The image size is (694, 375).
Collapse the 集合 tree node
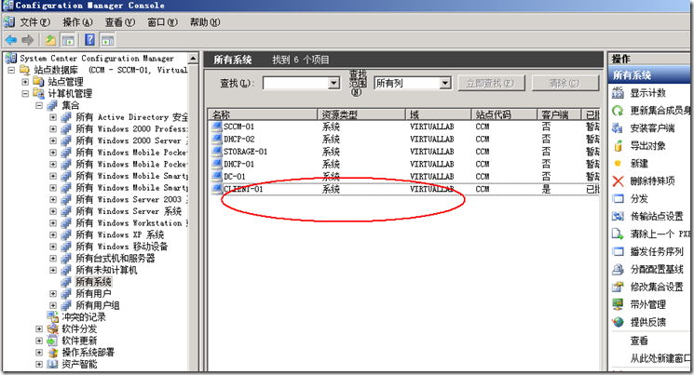coord(39,105)
